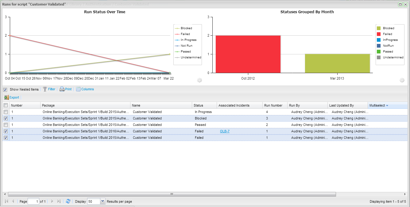Go to the next page arrow
Screen dimensions: 410x207
52,201
